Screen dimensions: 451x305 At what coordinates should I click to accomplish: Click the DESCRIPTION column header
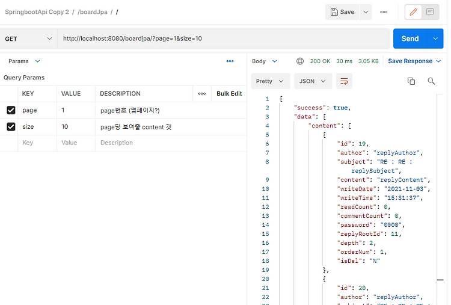tap(120, 93)
